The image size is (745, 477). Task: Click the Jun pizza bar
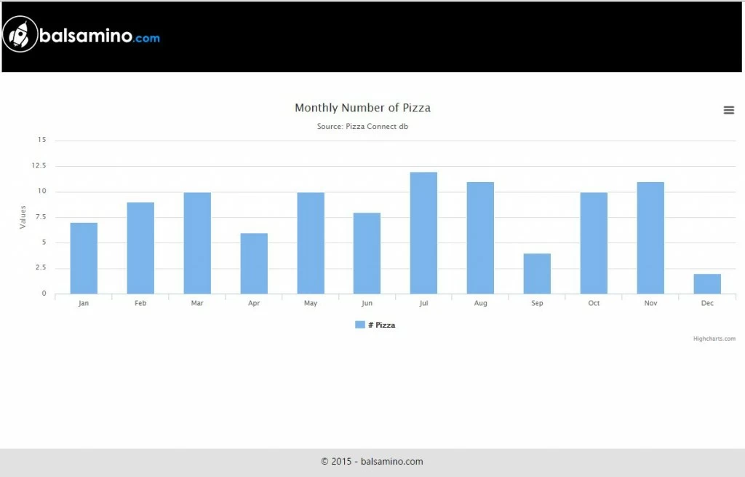367,253
